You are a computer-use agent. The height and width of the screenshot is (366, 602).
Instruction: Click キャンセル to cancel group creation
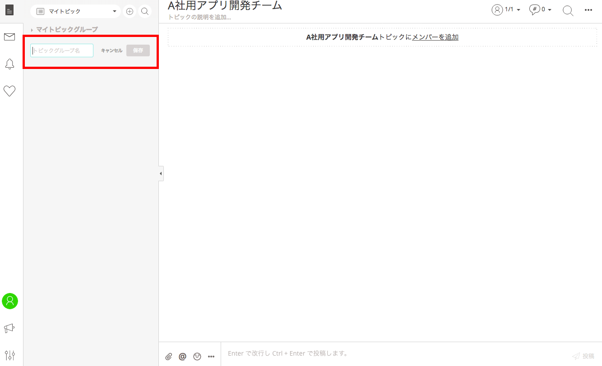(111, 50)
